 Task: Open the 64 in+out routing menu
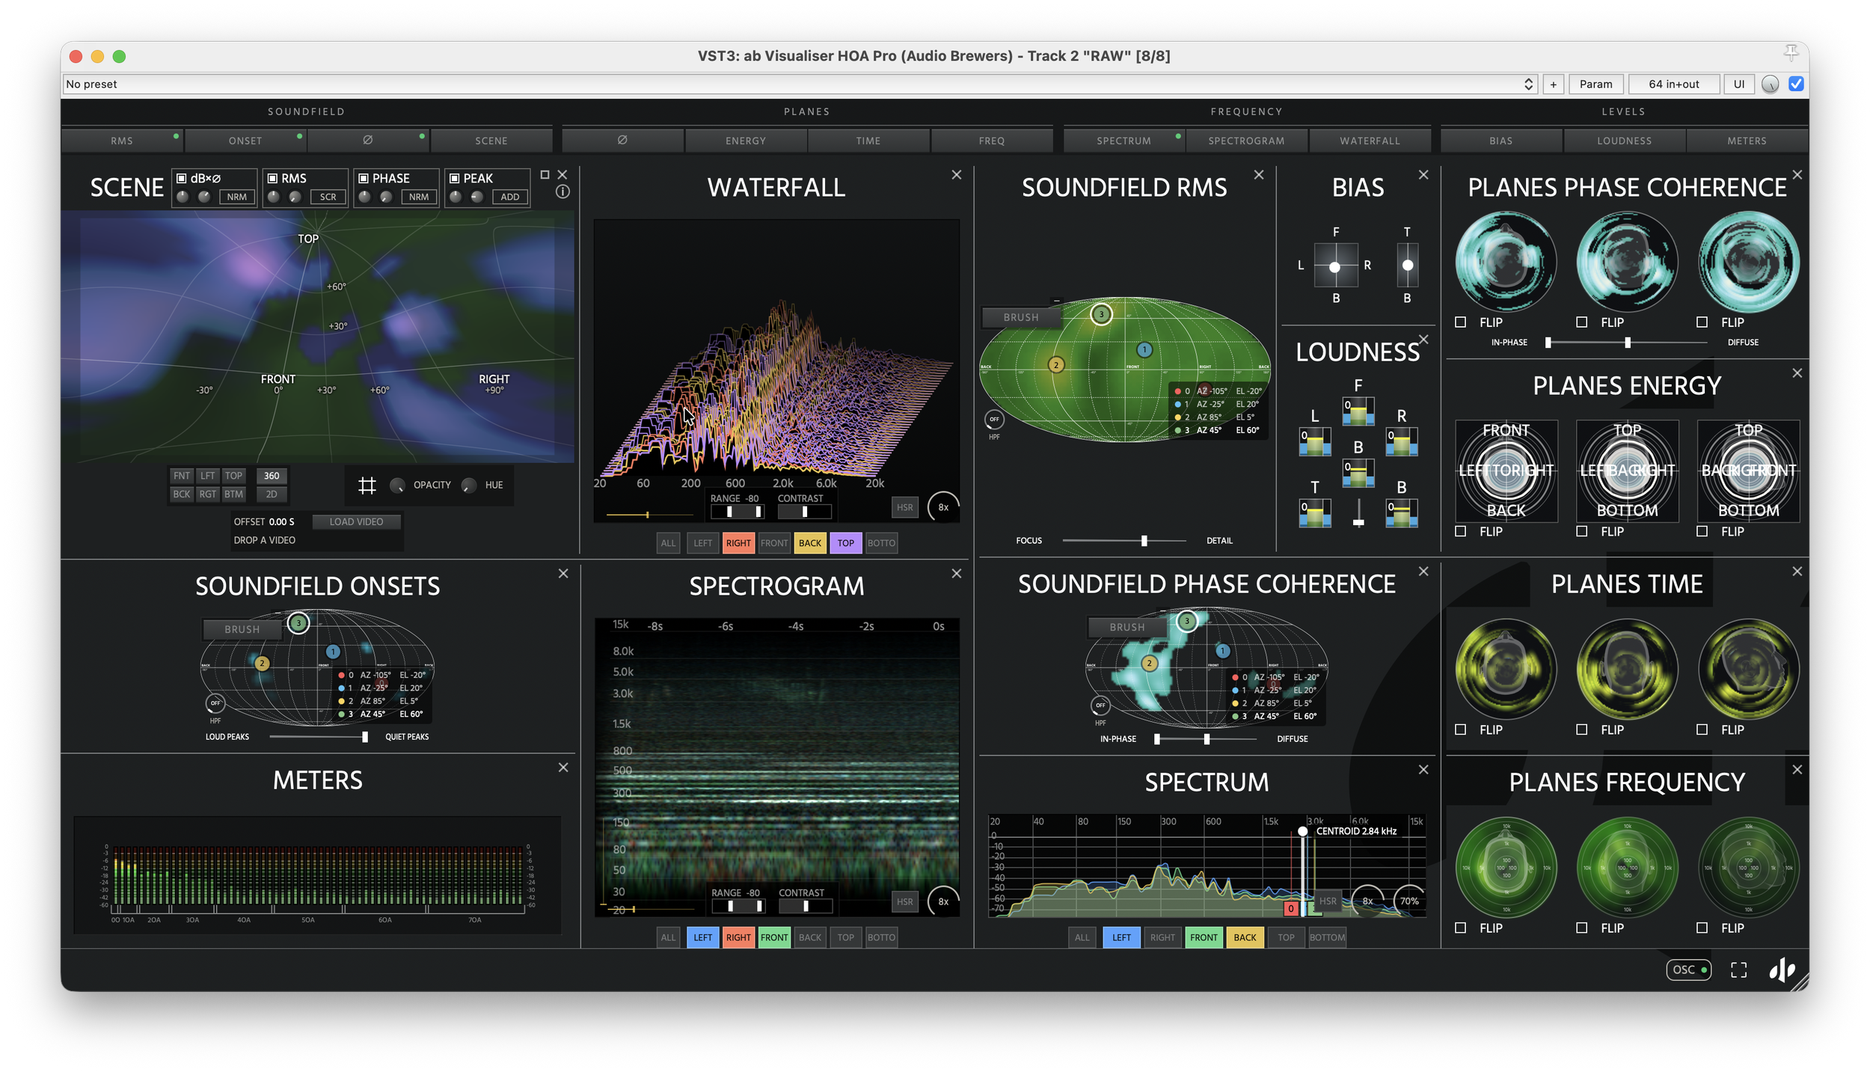click(x=1673, y=84)
